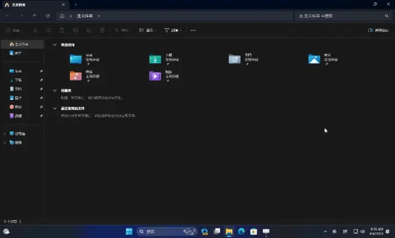Open the Documents folder tile

[244, 59]
